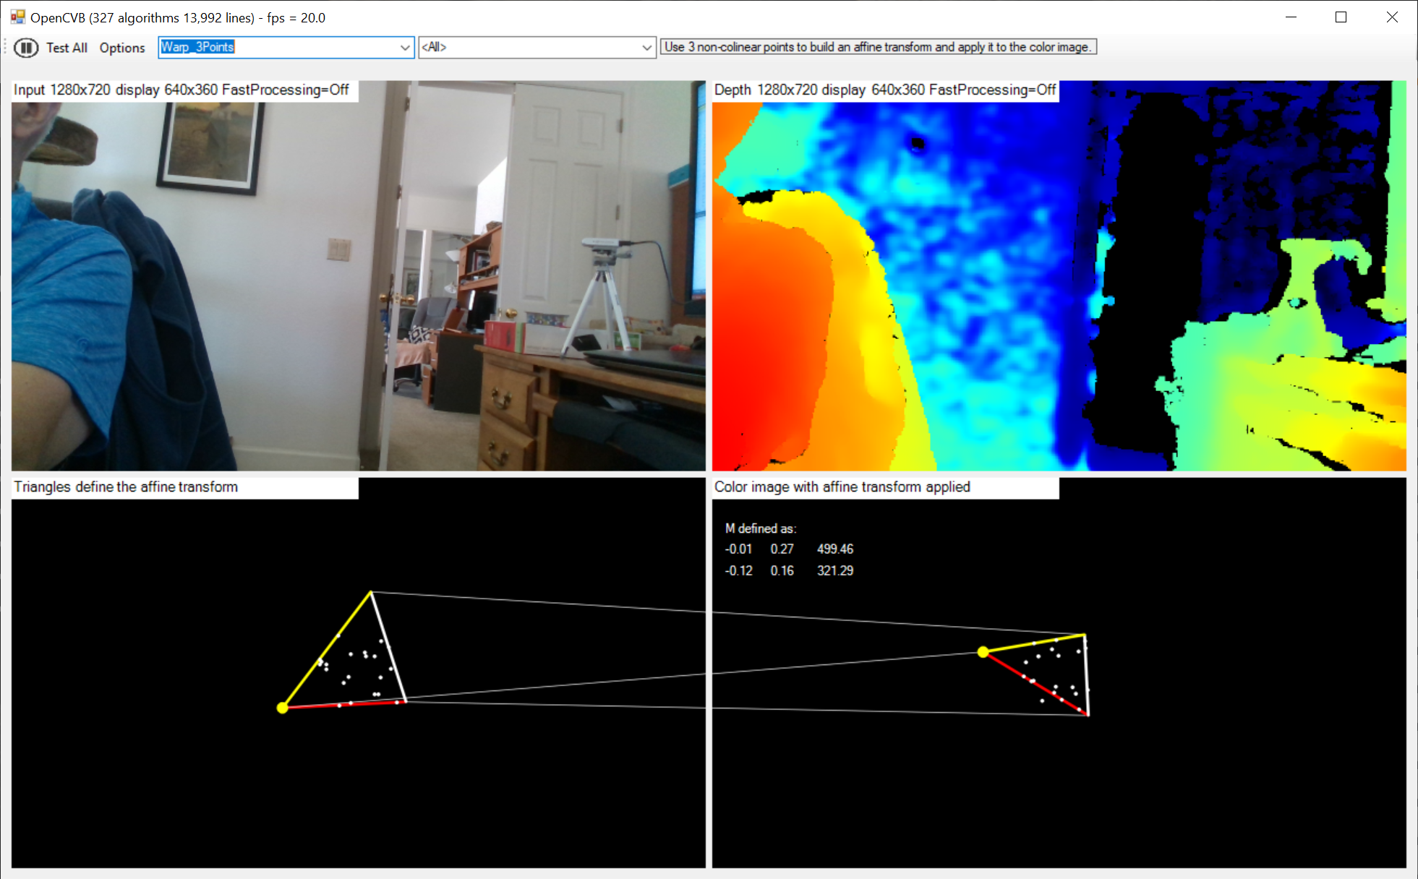Close the OpenCVB window
Screen dimensions: 1418x879
click(1392, 17)
